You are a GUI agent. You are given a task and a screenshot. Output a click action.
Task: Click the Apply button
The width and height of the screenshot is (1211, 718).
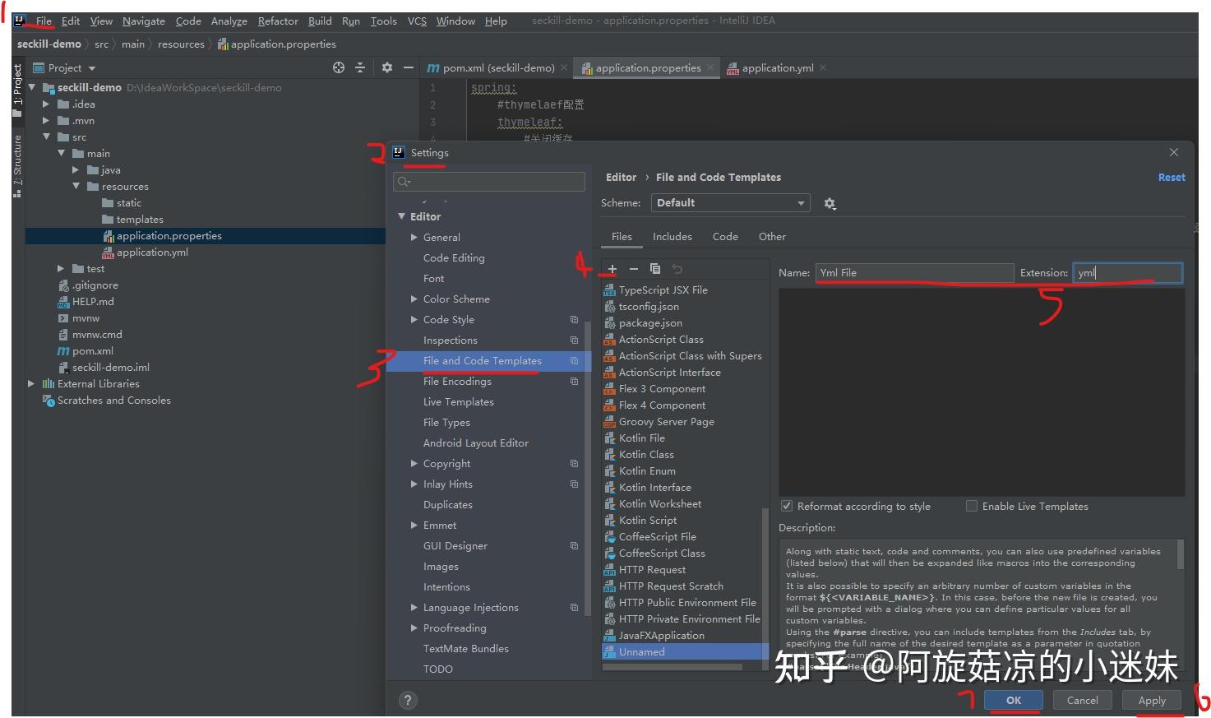tap(1151, 700)
